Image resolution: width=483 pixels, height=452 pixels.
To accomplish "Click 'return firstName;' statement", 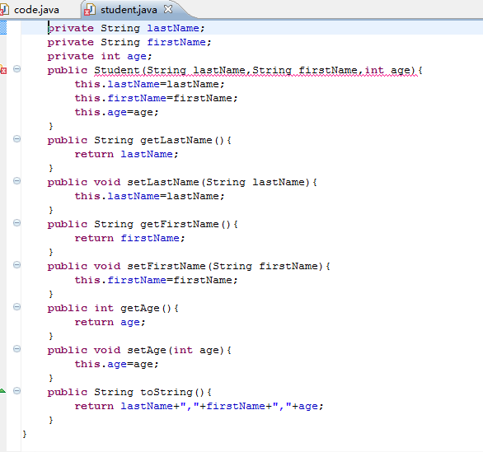I will (129, 238).
